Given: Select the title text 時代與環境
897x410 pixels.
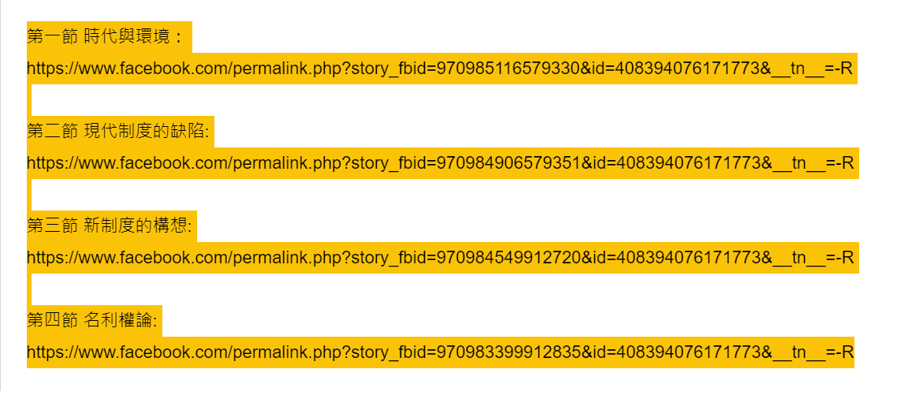Looking at the screenshot, I should tap(127, 37).
